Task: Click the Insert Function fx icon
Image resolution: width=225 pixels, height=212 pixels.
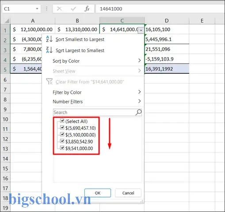Action: pos(87,9)
